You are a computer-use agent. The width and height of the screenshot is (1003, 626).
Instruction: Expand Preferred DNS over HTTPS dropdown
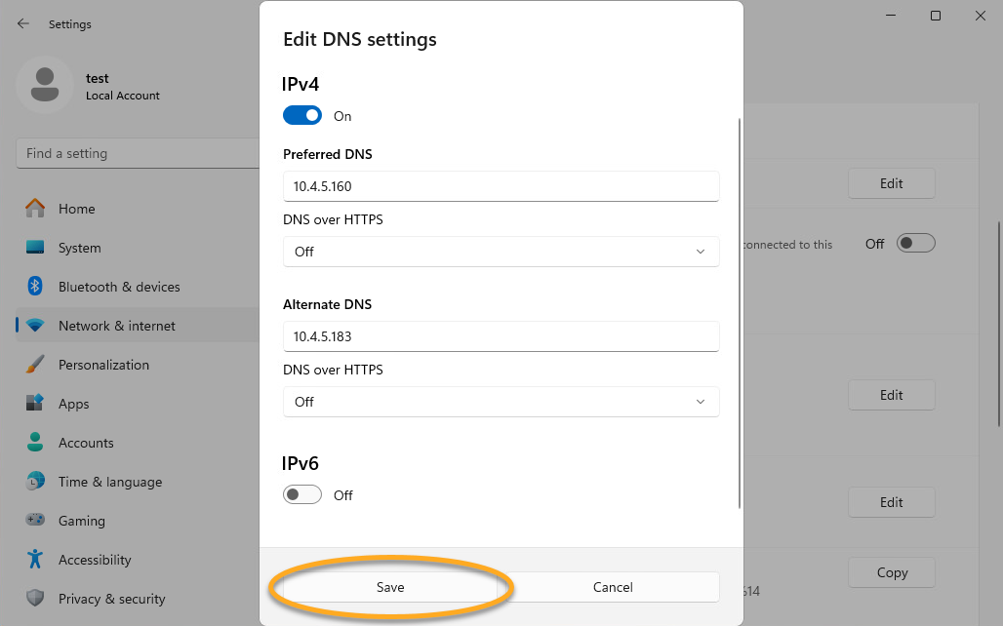click(501, 252)
